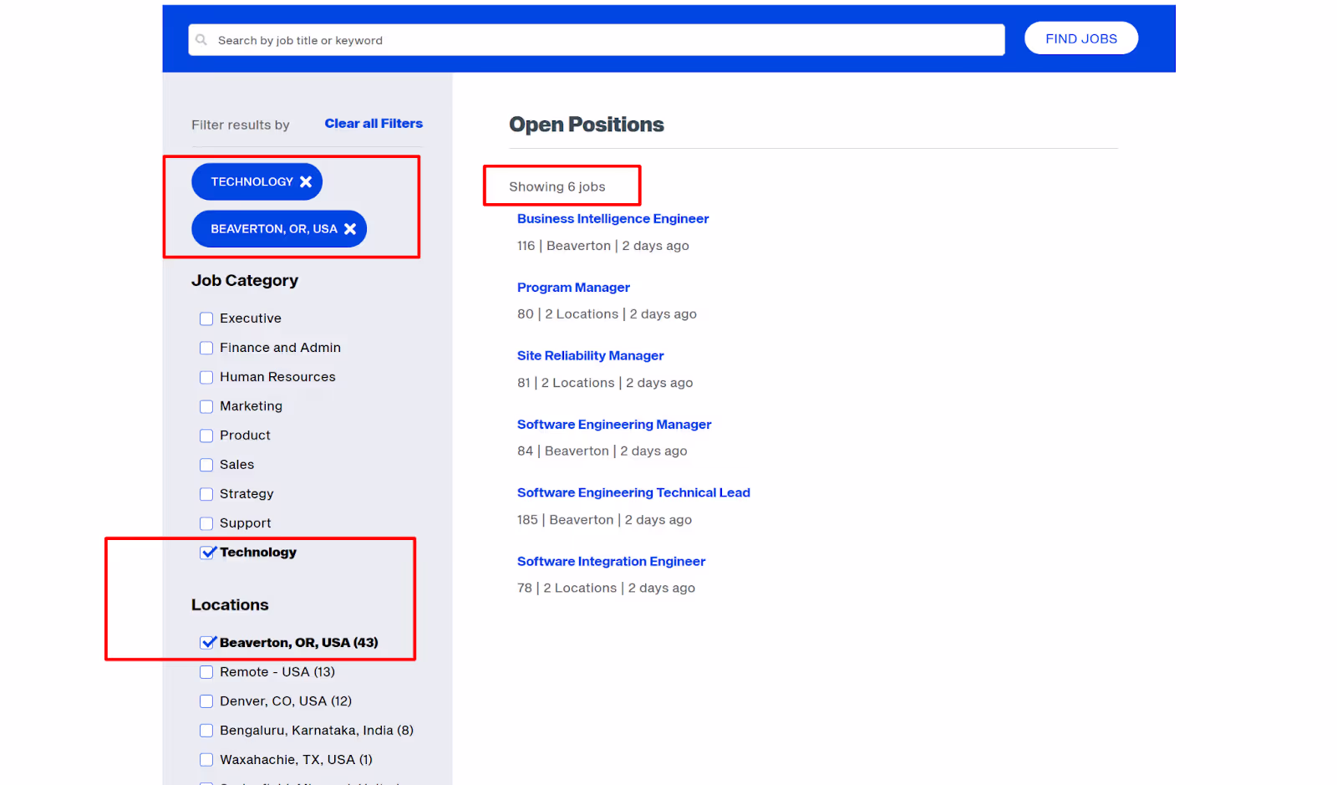Open Software Integration Engineer job
Viewport: 1337px width, 785px height.
(x=611, y=561)
